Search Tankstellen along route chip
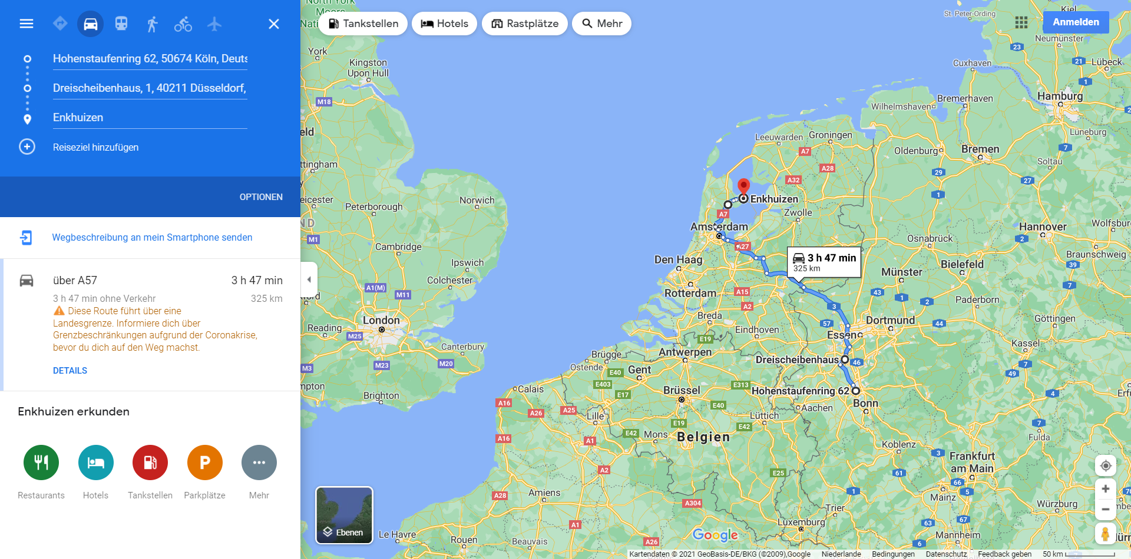1131x559 pixels. [363, 24]
